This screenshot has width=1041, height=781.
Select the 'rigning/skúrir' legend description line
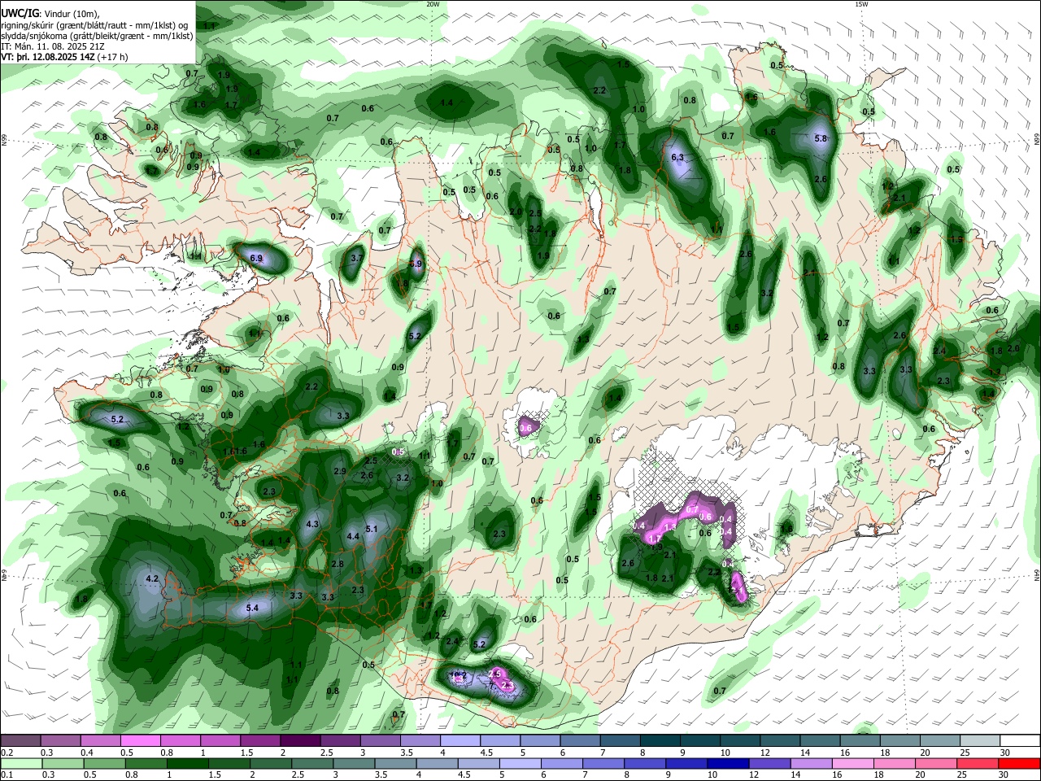(x=94, y=25)
